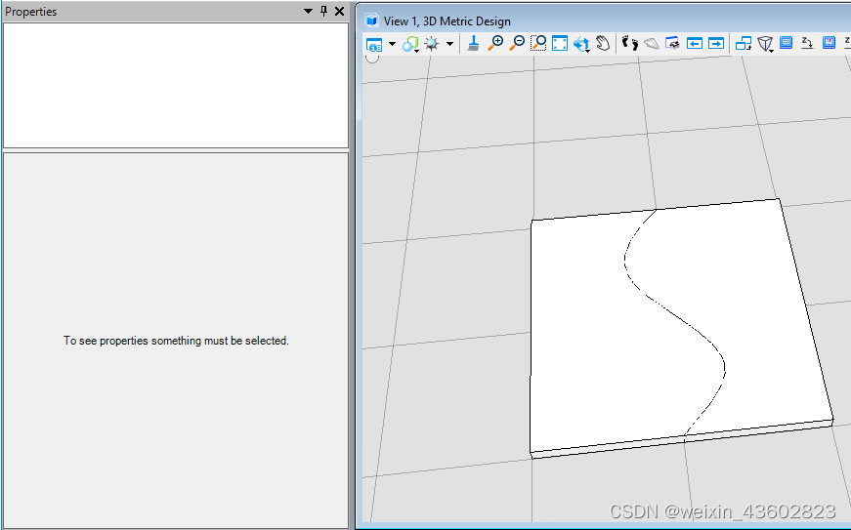The height and width of the screenshot is (530, 851).
Task: Click the Navigate View icon
Action: click(x=672, y=43)
